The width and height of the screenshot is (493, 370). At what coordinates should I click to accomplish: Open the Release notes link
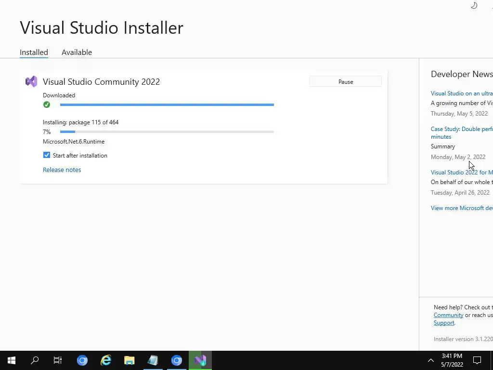(x=62, y=170)
